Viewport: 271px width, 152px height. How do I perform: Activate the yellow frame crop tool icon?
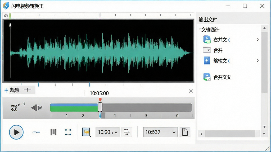point(86,132)
